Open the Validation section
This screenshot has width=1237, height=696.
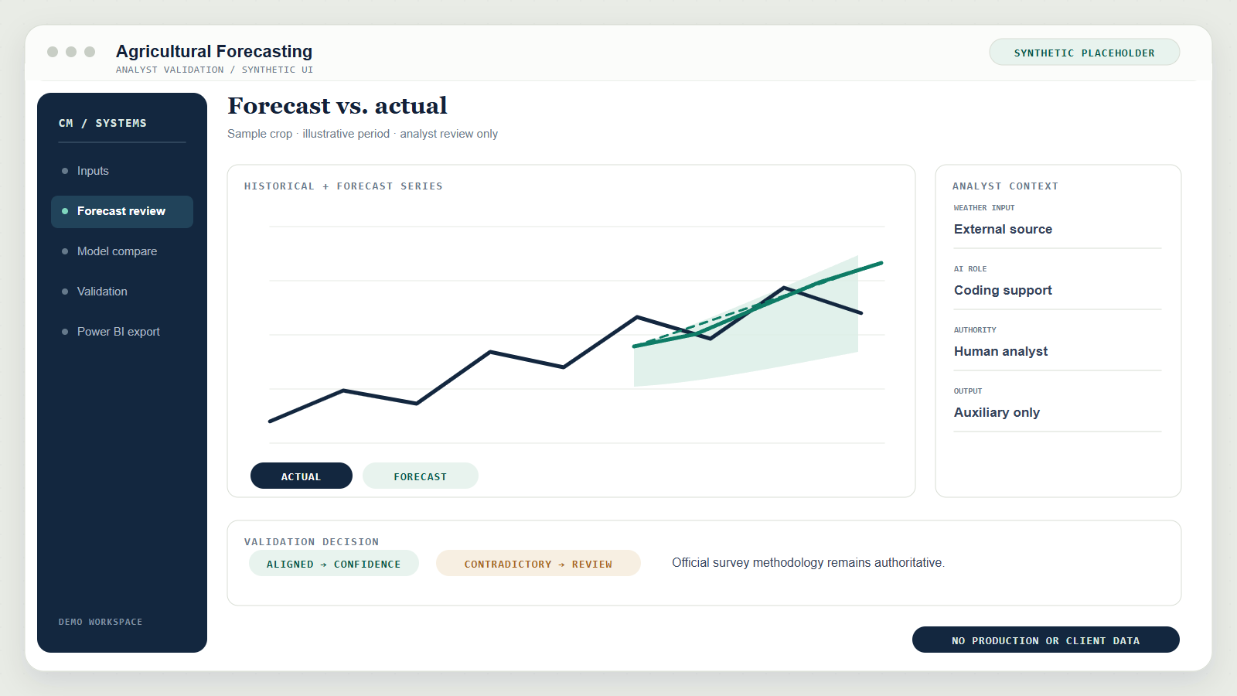tap(122, 292)
